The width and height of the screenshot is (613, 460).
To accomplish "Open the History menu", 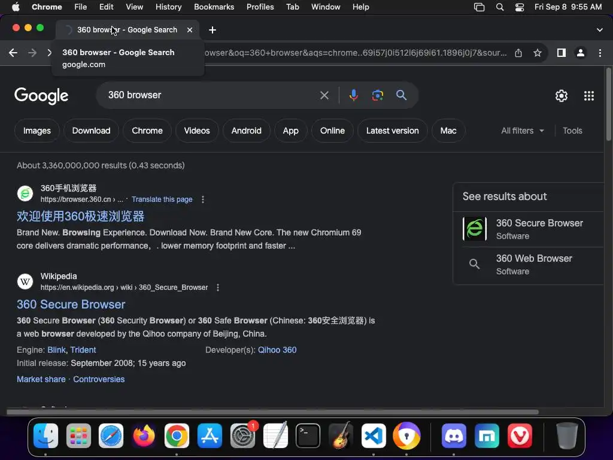I will point(168,7).
